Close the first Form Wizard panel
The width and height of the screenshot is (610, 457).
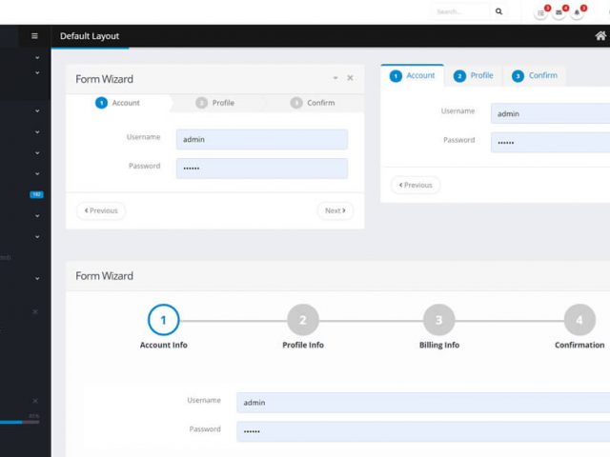350,78
